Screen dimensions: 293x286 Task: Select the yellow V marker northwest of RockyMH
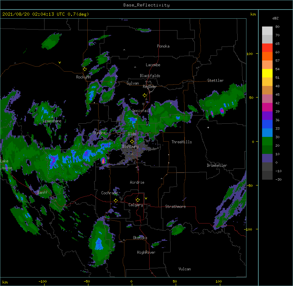[x=59, y=62]
